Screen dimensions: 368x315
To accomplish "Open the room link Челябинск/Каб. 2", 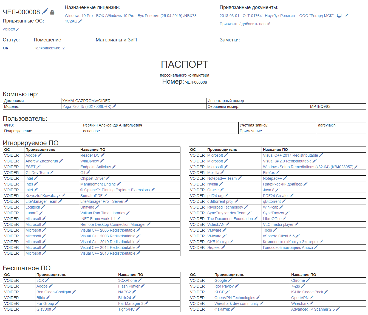I will 49,48.
